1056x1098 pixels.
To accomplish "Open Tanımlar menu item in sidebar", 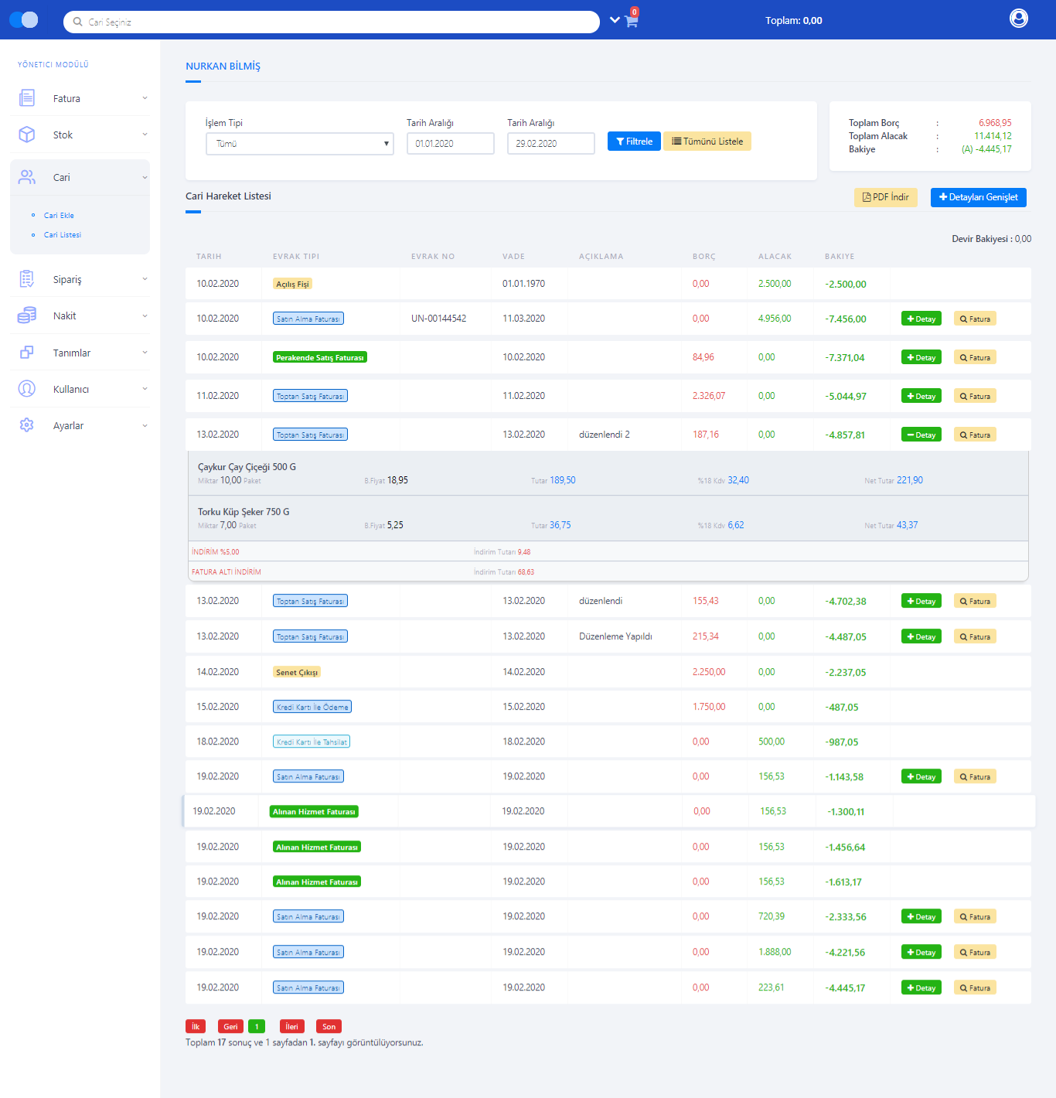I will [80, 353].
